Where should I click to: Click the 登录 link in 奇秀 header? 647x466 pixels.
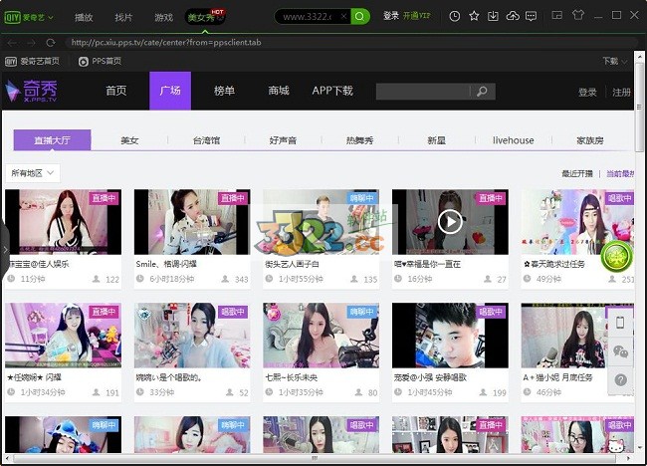point(587,92)
